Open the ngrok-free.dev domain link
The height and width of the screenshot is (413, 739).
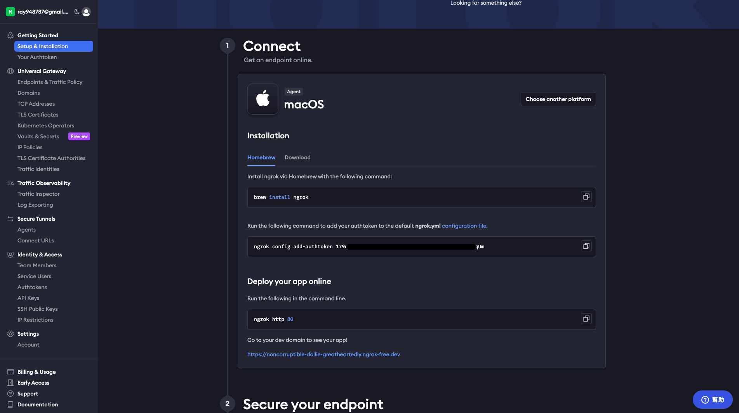tap(323, 354)
